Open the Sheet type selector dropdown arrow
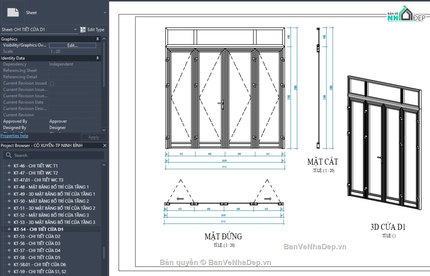The image size is (430, 276). [x=105, y=13]
